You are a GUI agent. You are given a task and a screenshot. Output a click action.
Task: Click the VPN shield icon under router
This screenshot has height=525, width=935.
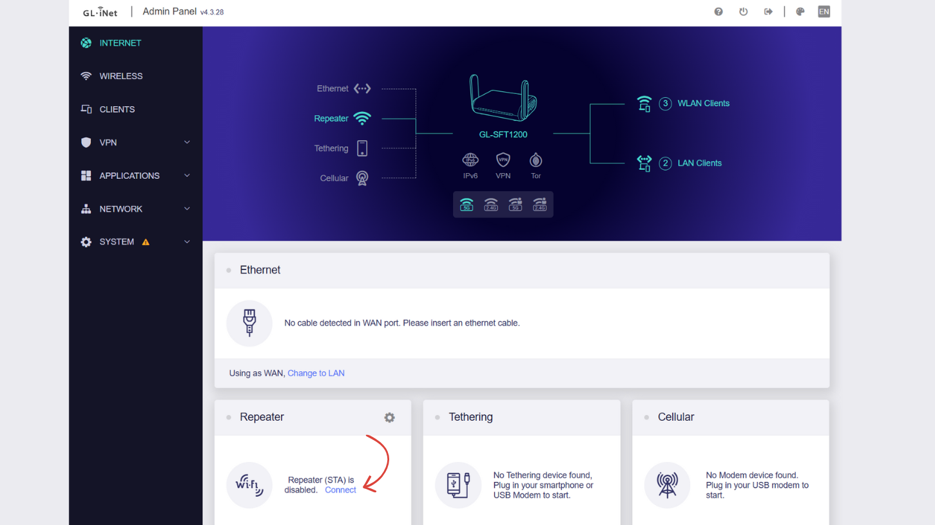point(503,160)
